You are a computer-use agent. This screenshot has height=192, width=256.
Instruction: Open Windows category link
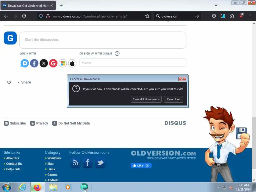[54, 158]
